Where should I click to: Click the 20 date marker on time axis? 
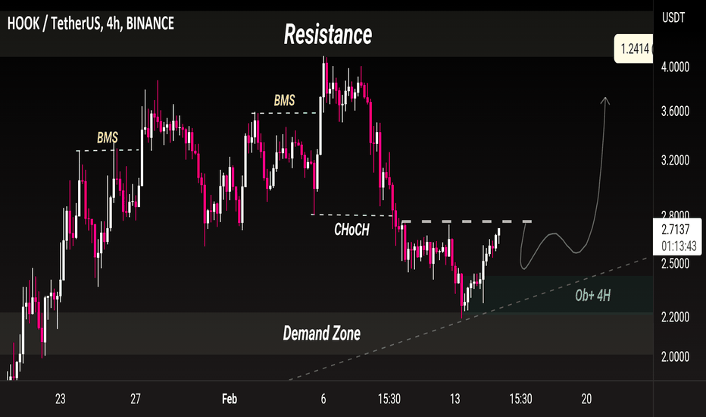586,399
